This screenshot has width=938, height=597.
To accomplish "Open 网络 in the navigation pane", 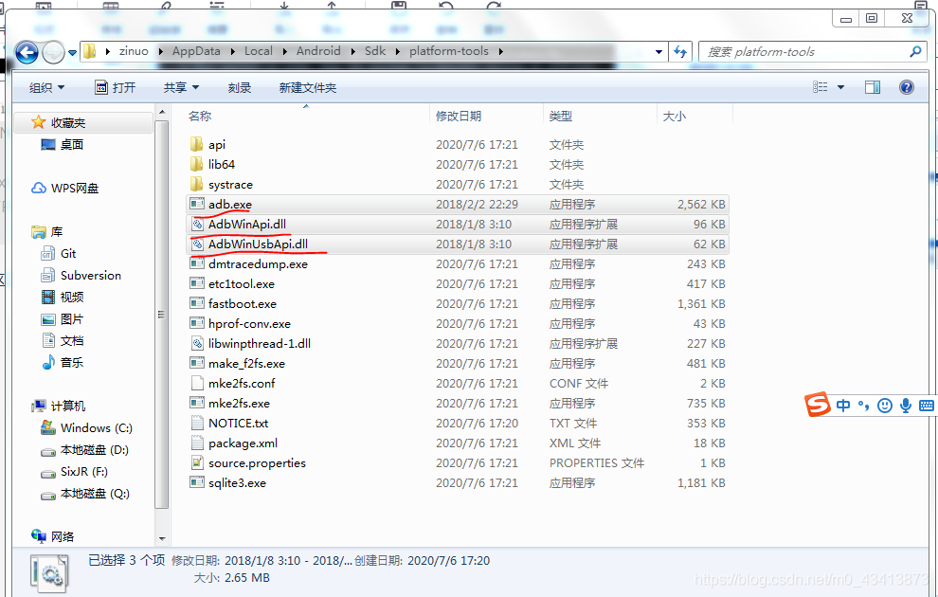I will (x=63, y=536).
